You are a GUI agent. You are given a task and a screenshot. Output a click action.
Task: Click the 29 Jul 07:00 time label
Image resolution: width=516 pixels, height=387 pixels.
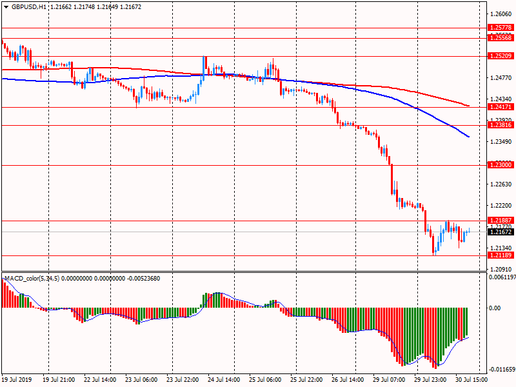[390, 380]
